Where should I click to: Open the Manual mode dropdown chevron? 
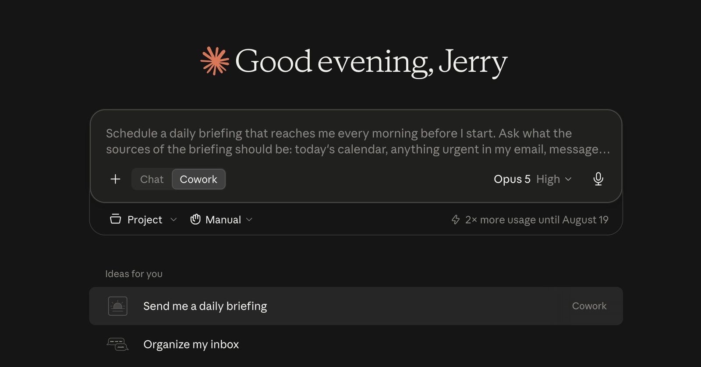(249, 219)
